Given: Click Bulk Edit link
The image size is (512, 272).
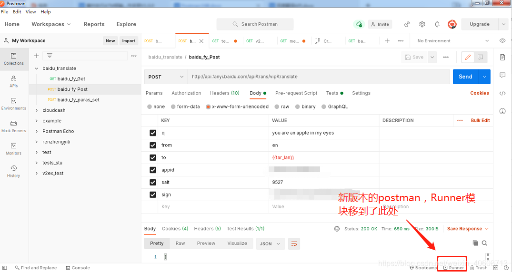Looking at the screenshot, I should coord(480,120).
